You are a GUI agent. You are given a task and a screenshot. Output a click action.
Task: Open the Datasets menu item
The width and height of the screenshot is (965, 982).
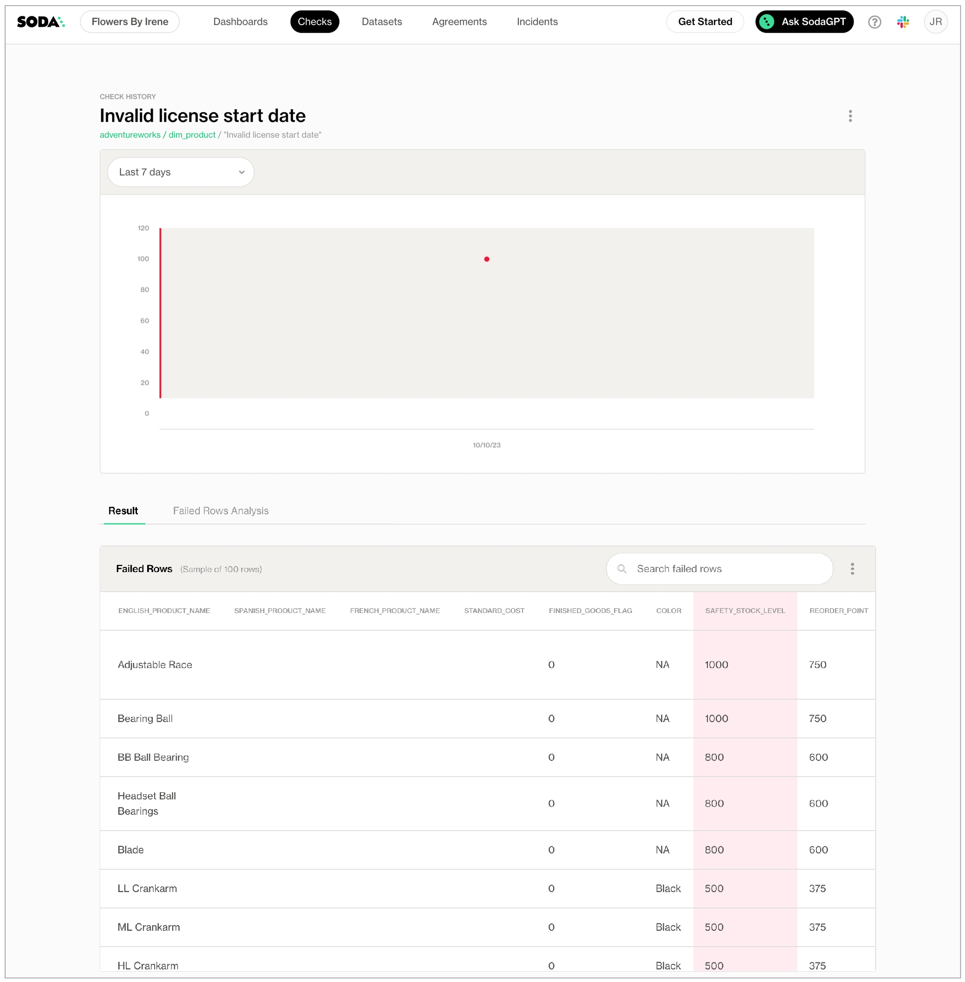381,22
